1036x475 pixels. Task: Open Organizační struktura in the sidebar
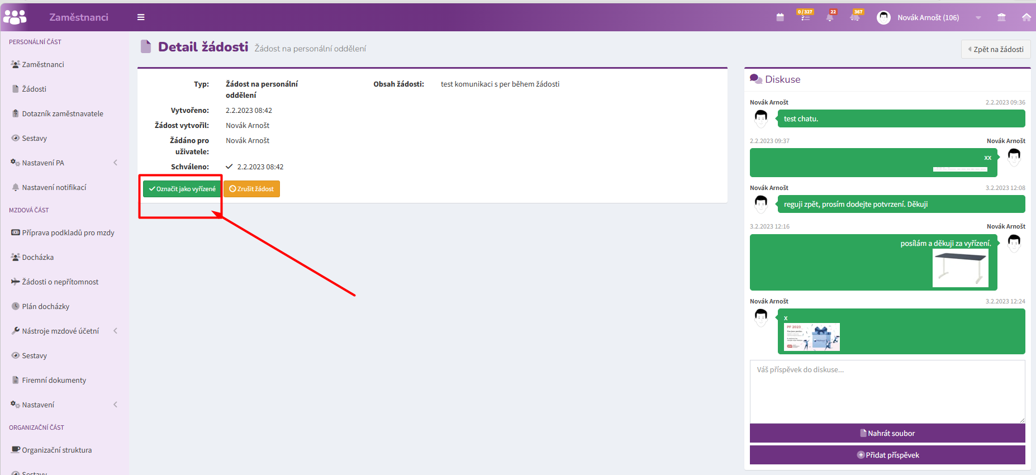click(57, 450)
